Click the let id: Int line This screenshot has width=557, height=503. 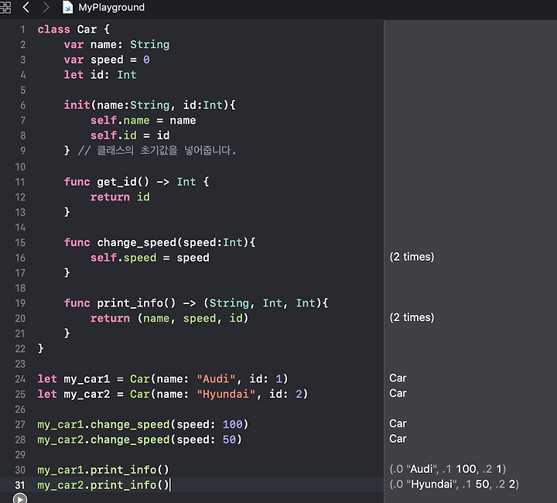point(100,75)
